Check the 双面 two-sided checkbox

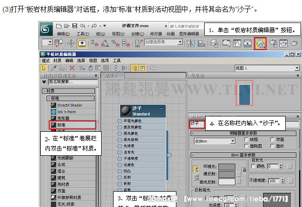coord(272,139)
